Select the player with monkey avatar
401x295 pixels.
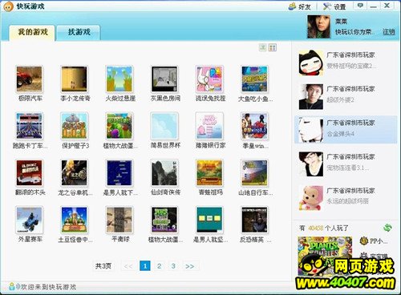(345, 198)
